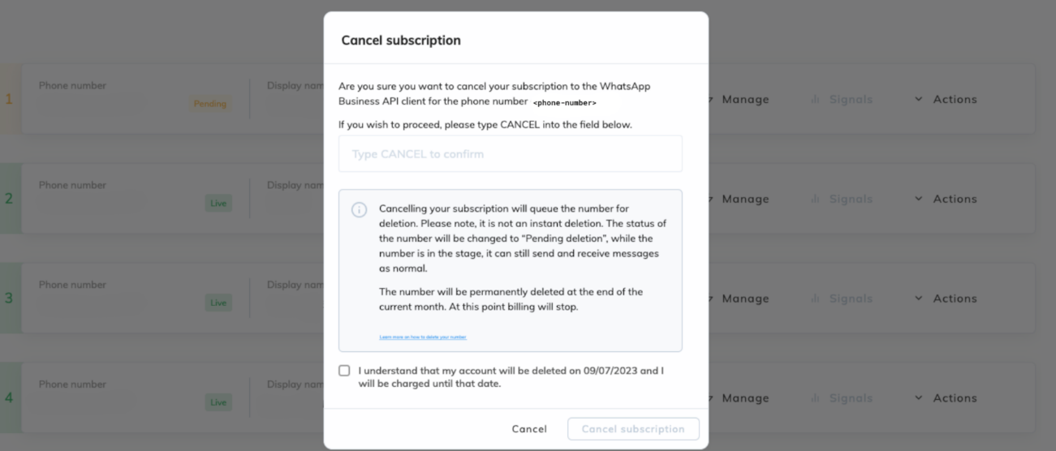Image resolution: width=1056 pixels, height=451 pixels.
Task: Open the Manage menu for row 1
Action: point(743,100)
